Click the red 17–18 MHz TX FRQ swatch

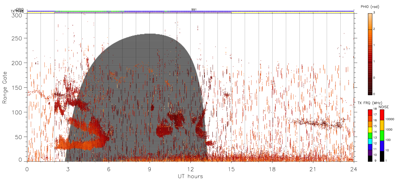pos(370,112)
